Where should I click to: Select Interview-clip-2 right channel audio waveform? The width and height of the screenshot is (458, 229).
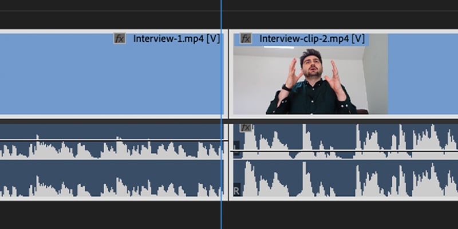point(346,178)
